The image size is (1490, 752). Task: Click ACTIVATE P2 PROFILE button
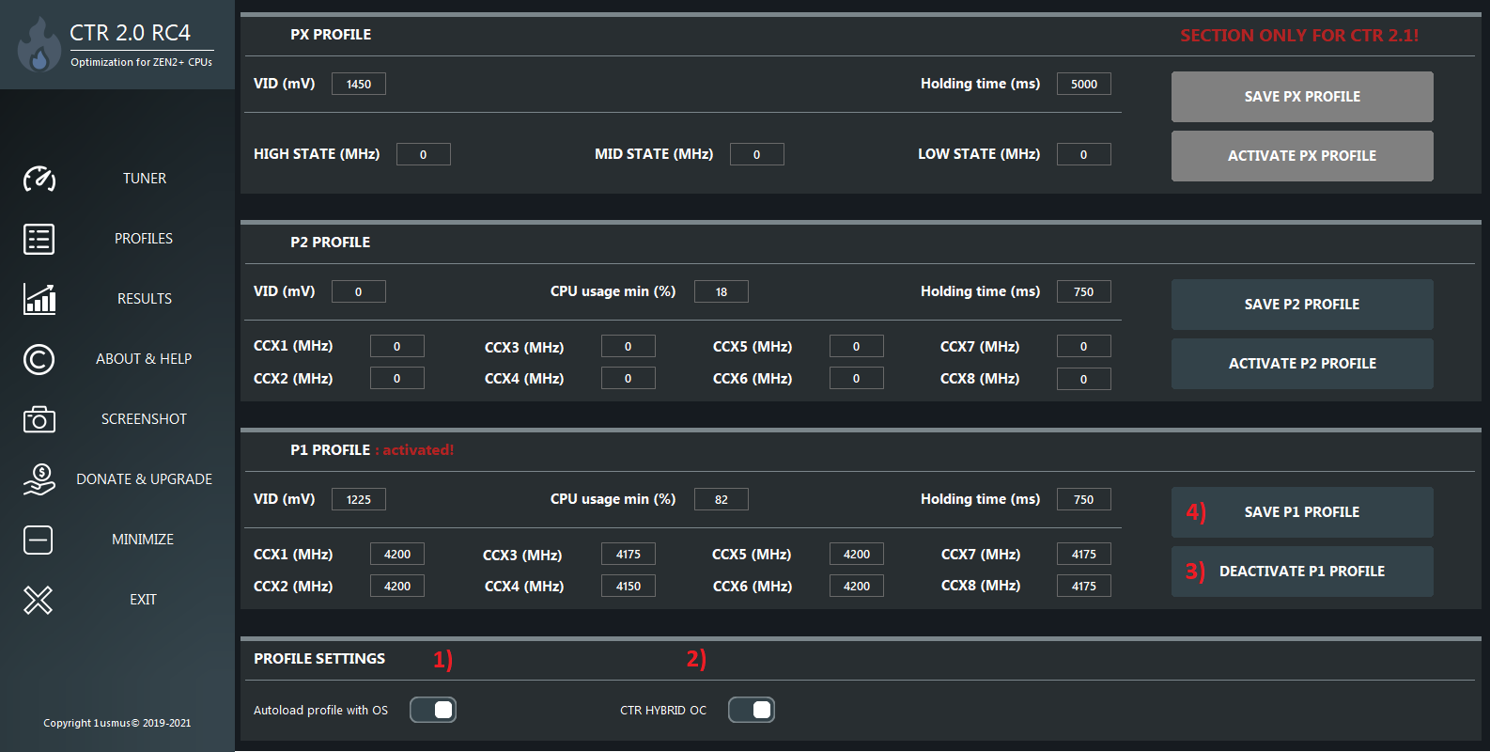pos(1302,364)
